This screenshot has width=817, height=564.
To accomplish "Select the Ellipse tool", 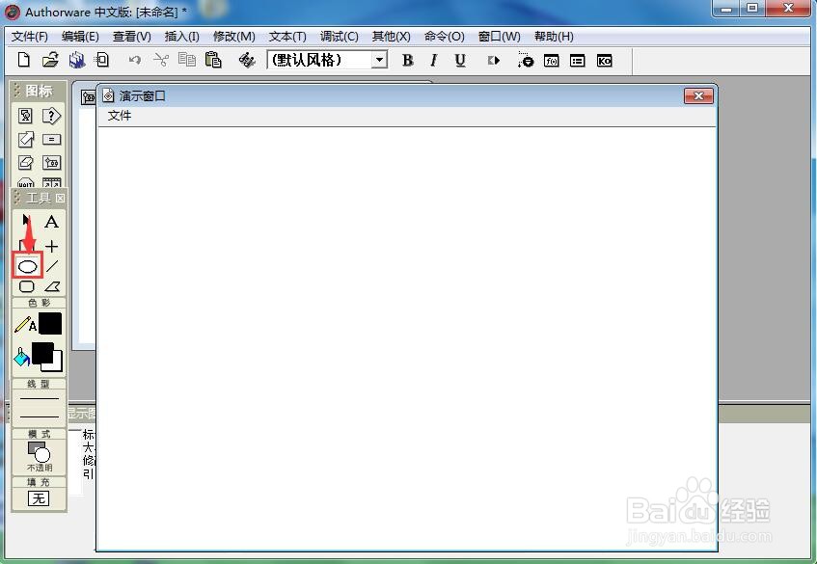I will [x=27, y=267].
